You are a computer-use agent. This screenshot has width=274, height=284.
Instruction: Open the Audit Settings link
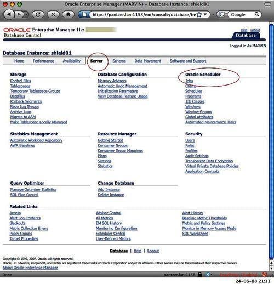tap(197, 156)
